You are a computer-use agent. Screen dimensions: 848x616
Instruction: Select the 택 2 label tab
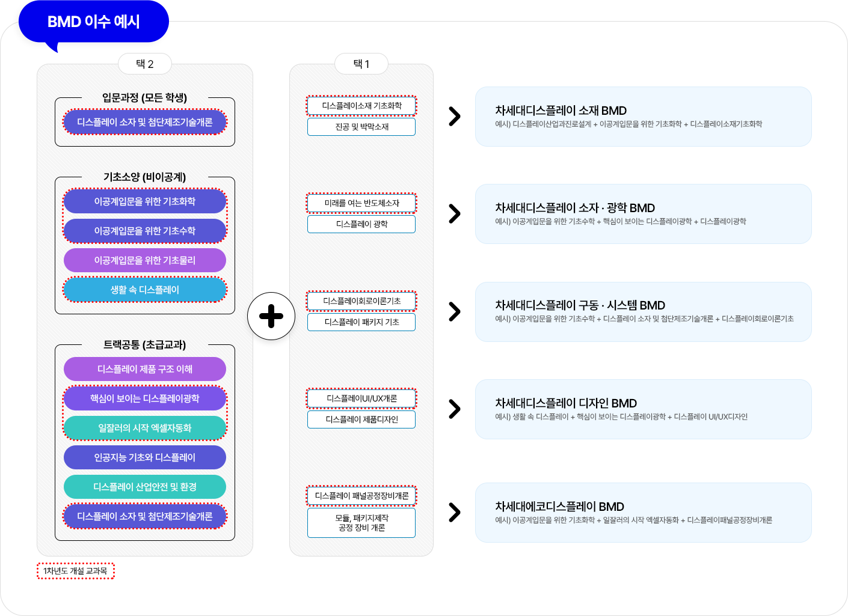[x=145, y=64]
